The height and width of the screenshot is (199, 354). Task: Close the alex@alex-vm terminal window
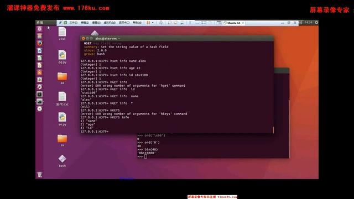84,39
